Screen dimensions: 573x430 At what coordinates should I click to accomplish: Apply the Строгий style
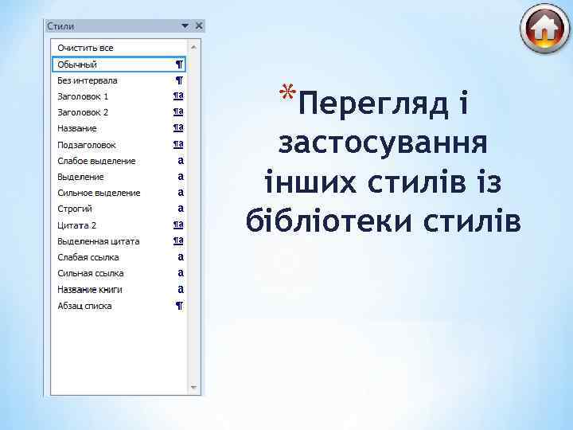click(x=119, y=209)
